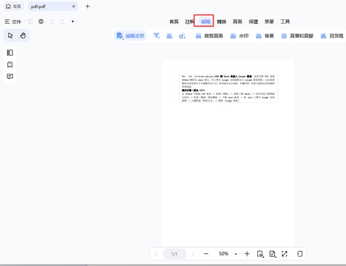Click the undo arrow
The width and height of the screenshot is (346, 266).
click(51, 22)
